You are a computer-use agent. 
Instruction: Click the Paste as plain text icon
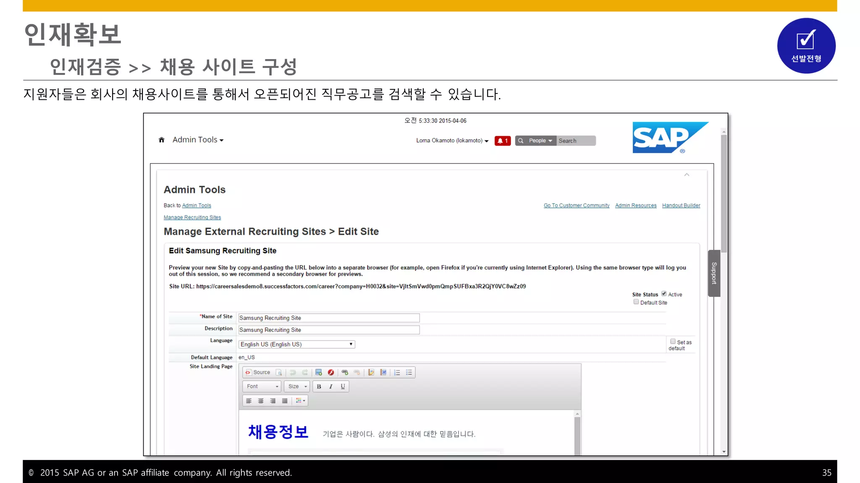[x=371, y=372]
